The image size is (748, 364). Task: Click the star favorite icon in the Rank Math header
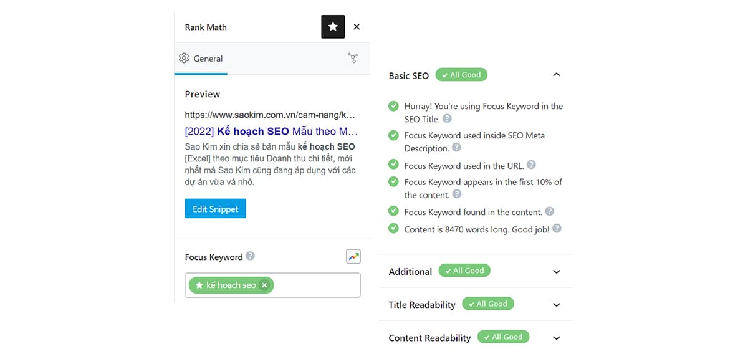click(x=333, y=27)
